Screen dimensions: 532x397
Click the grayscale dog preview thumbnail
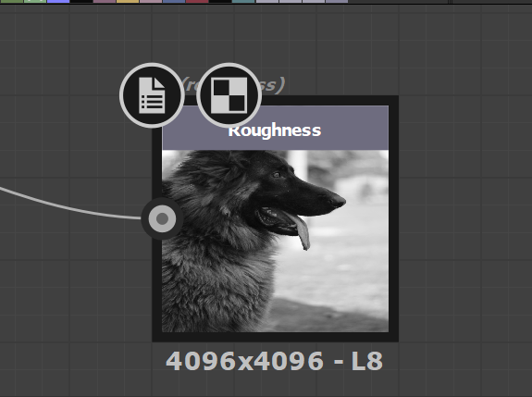pos(275,241)
